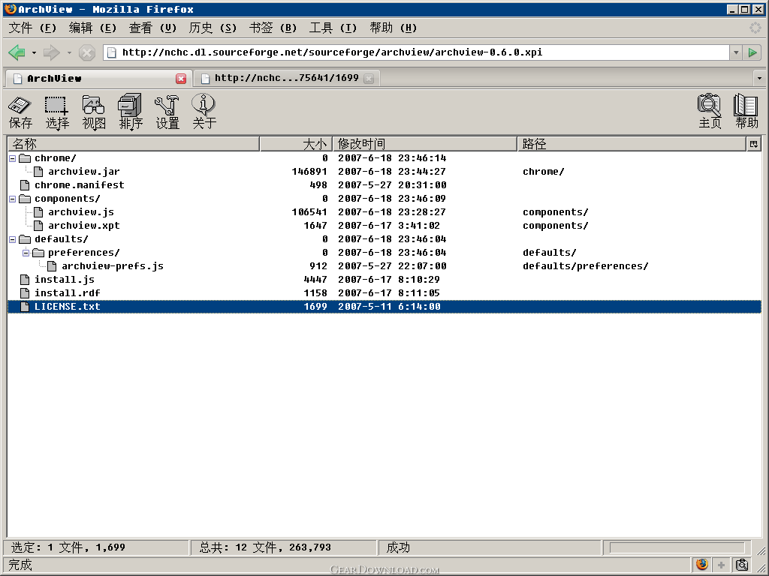Collapse the chrome/ folder

point(12,159)
